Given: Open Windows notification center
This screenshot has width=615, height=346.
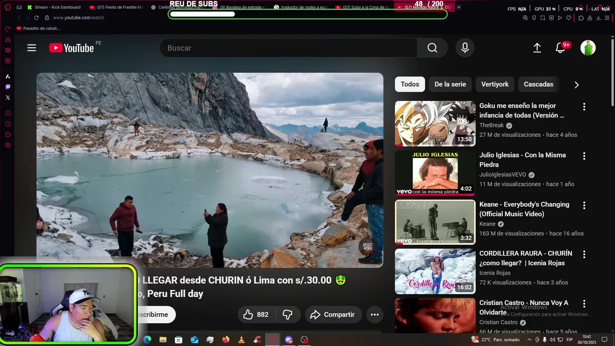Looking at the screenshot, I should tap(604, 340).
